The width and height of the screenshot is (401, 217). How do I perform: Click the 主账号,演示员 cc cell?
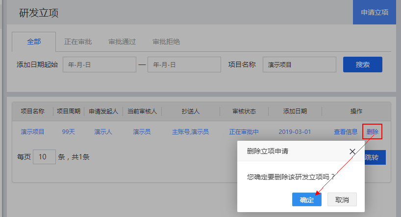tap(190, 132)
